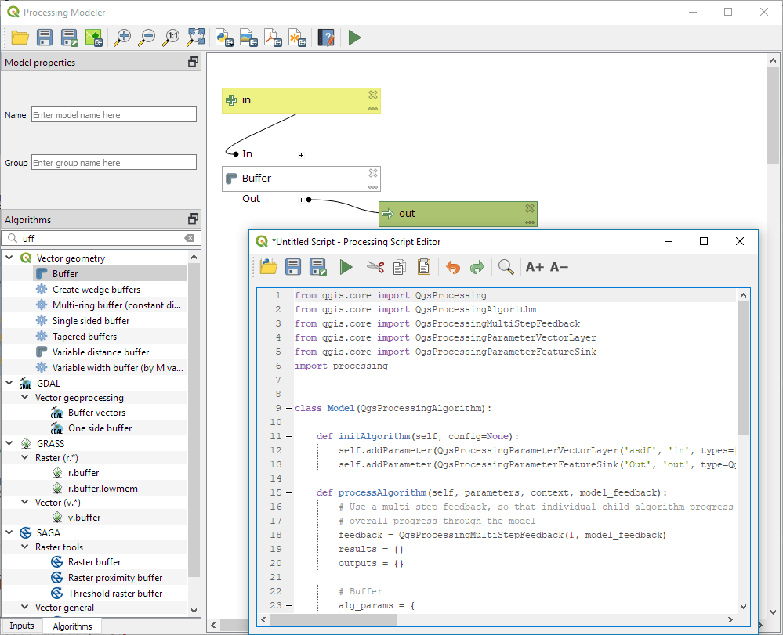Image resolution: width=783 pixels, height=635 pixels.
Task: Open model help editor icon
Action: point(326,38)
